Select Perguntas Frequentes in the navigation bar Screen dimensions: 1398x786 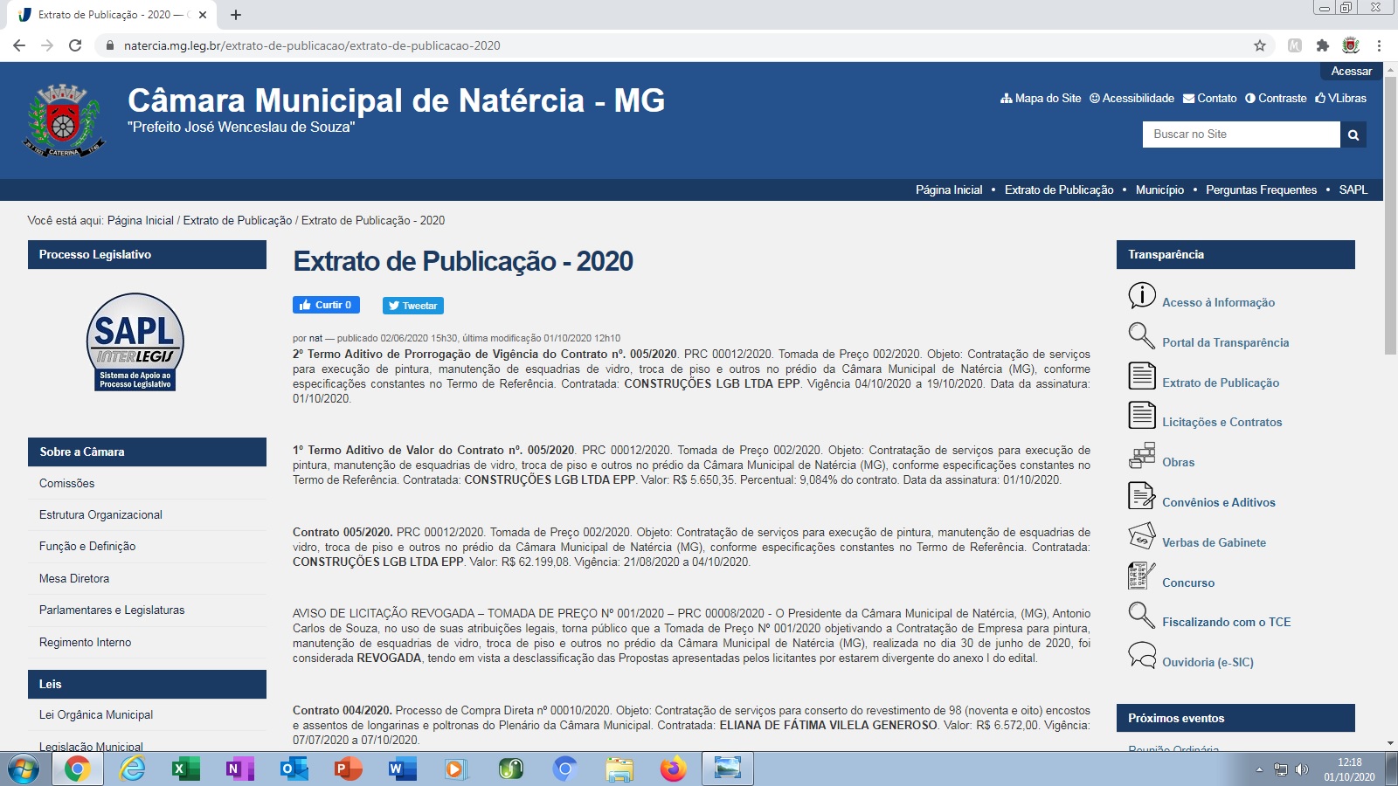[1261, 190]
